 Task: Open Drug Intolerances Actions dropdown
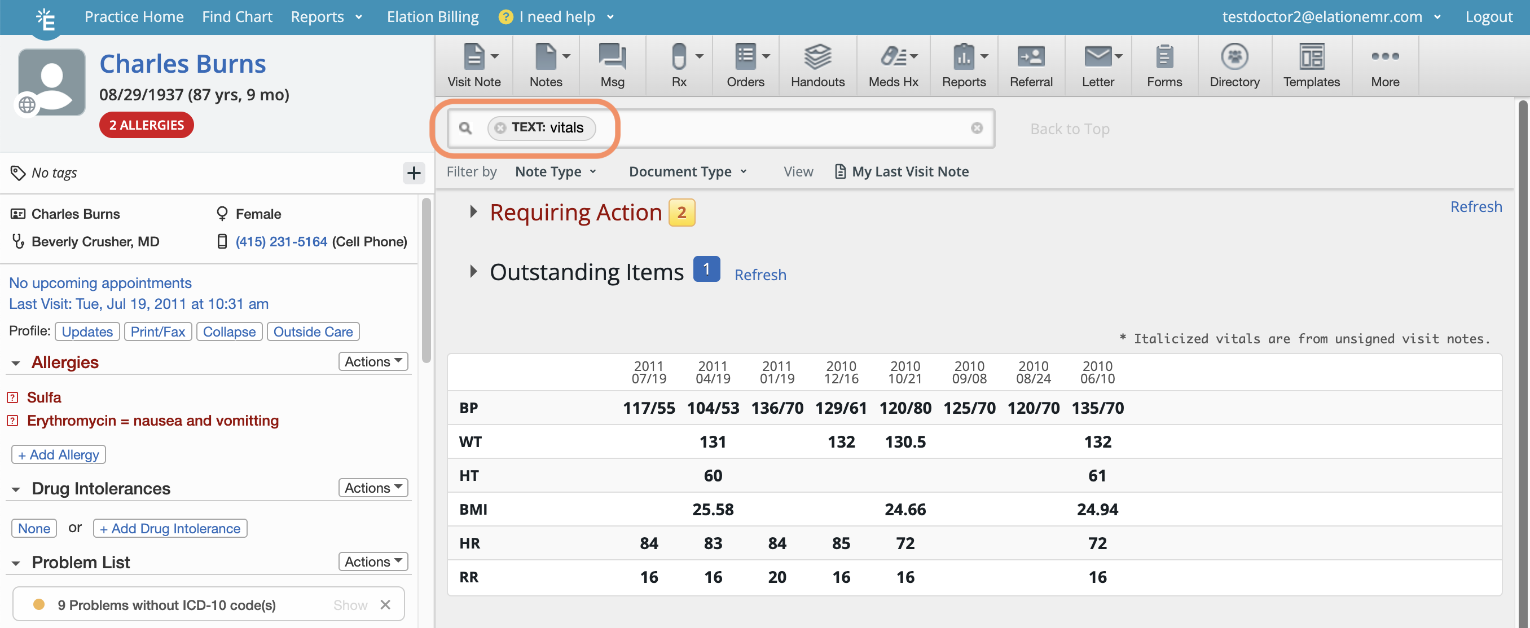[373, 488]
